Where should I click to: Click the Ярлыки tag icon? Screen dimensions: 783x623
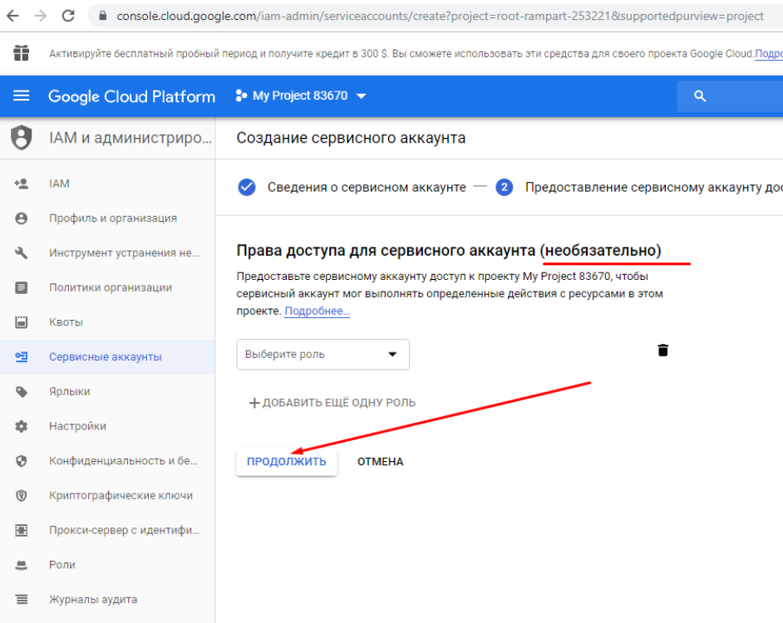click(22, 392)
